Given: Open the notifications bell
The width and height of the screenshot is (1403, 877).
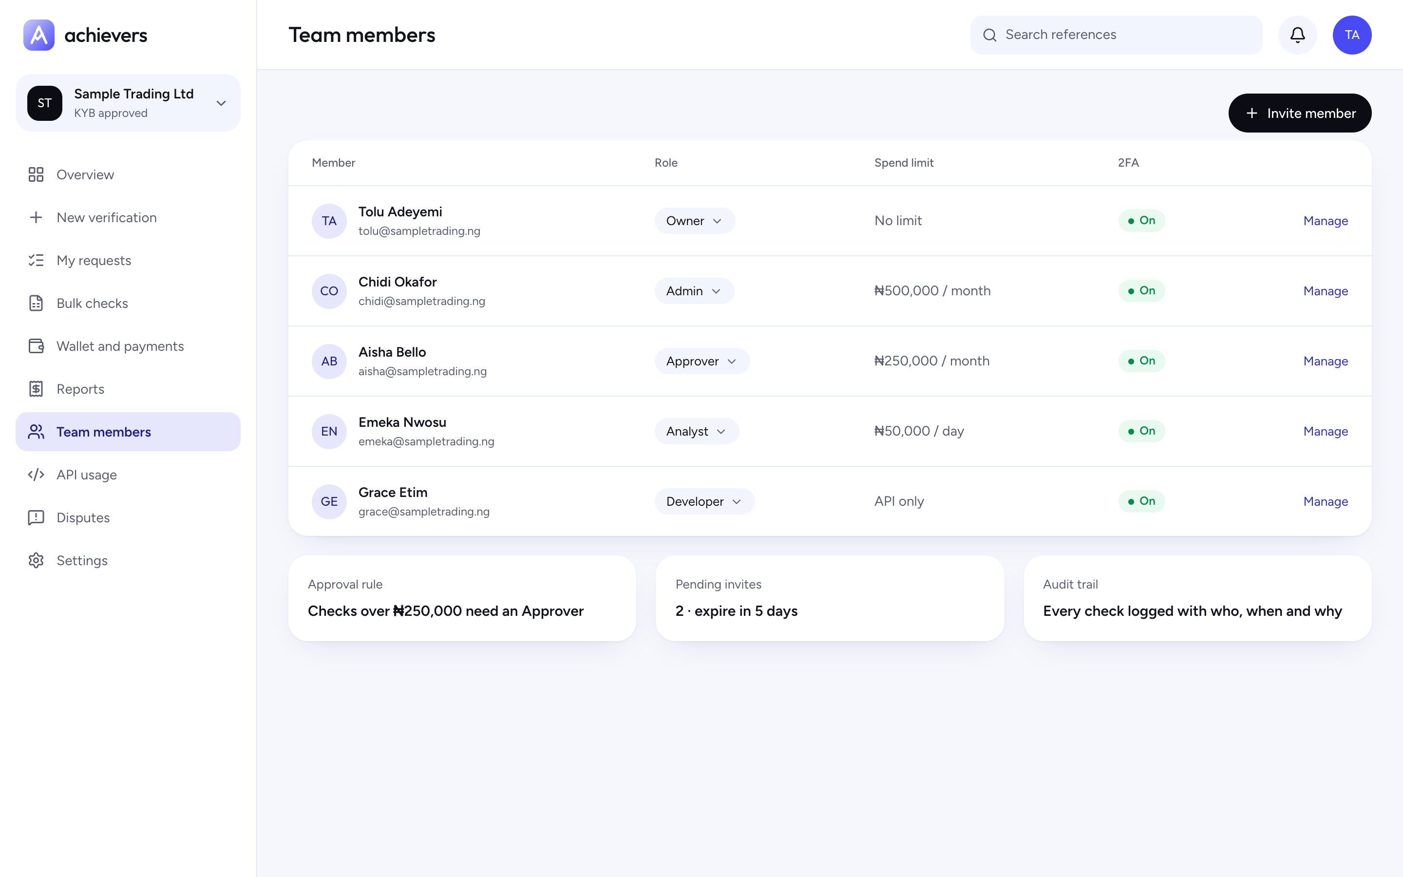Looking at the screenshot, I should tap(1297, 35).
